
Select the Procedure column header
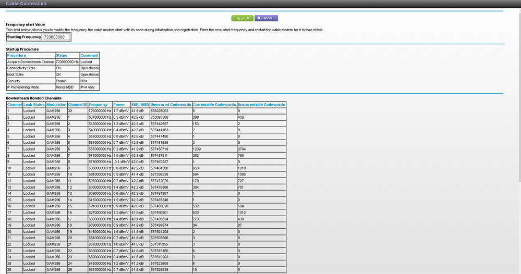[x=17, y=55]
